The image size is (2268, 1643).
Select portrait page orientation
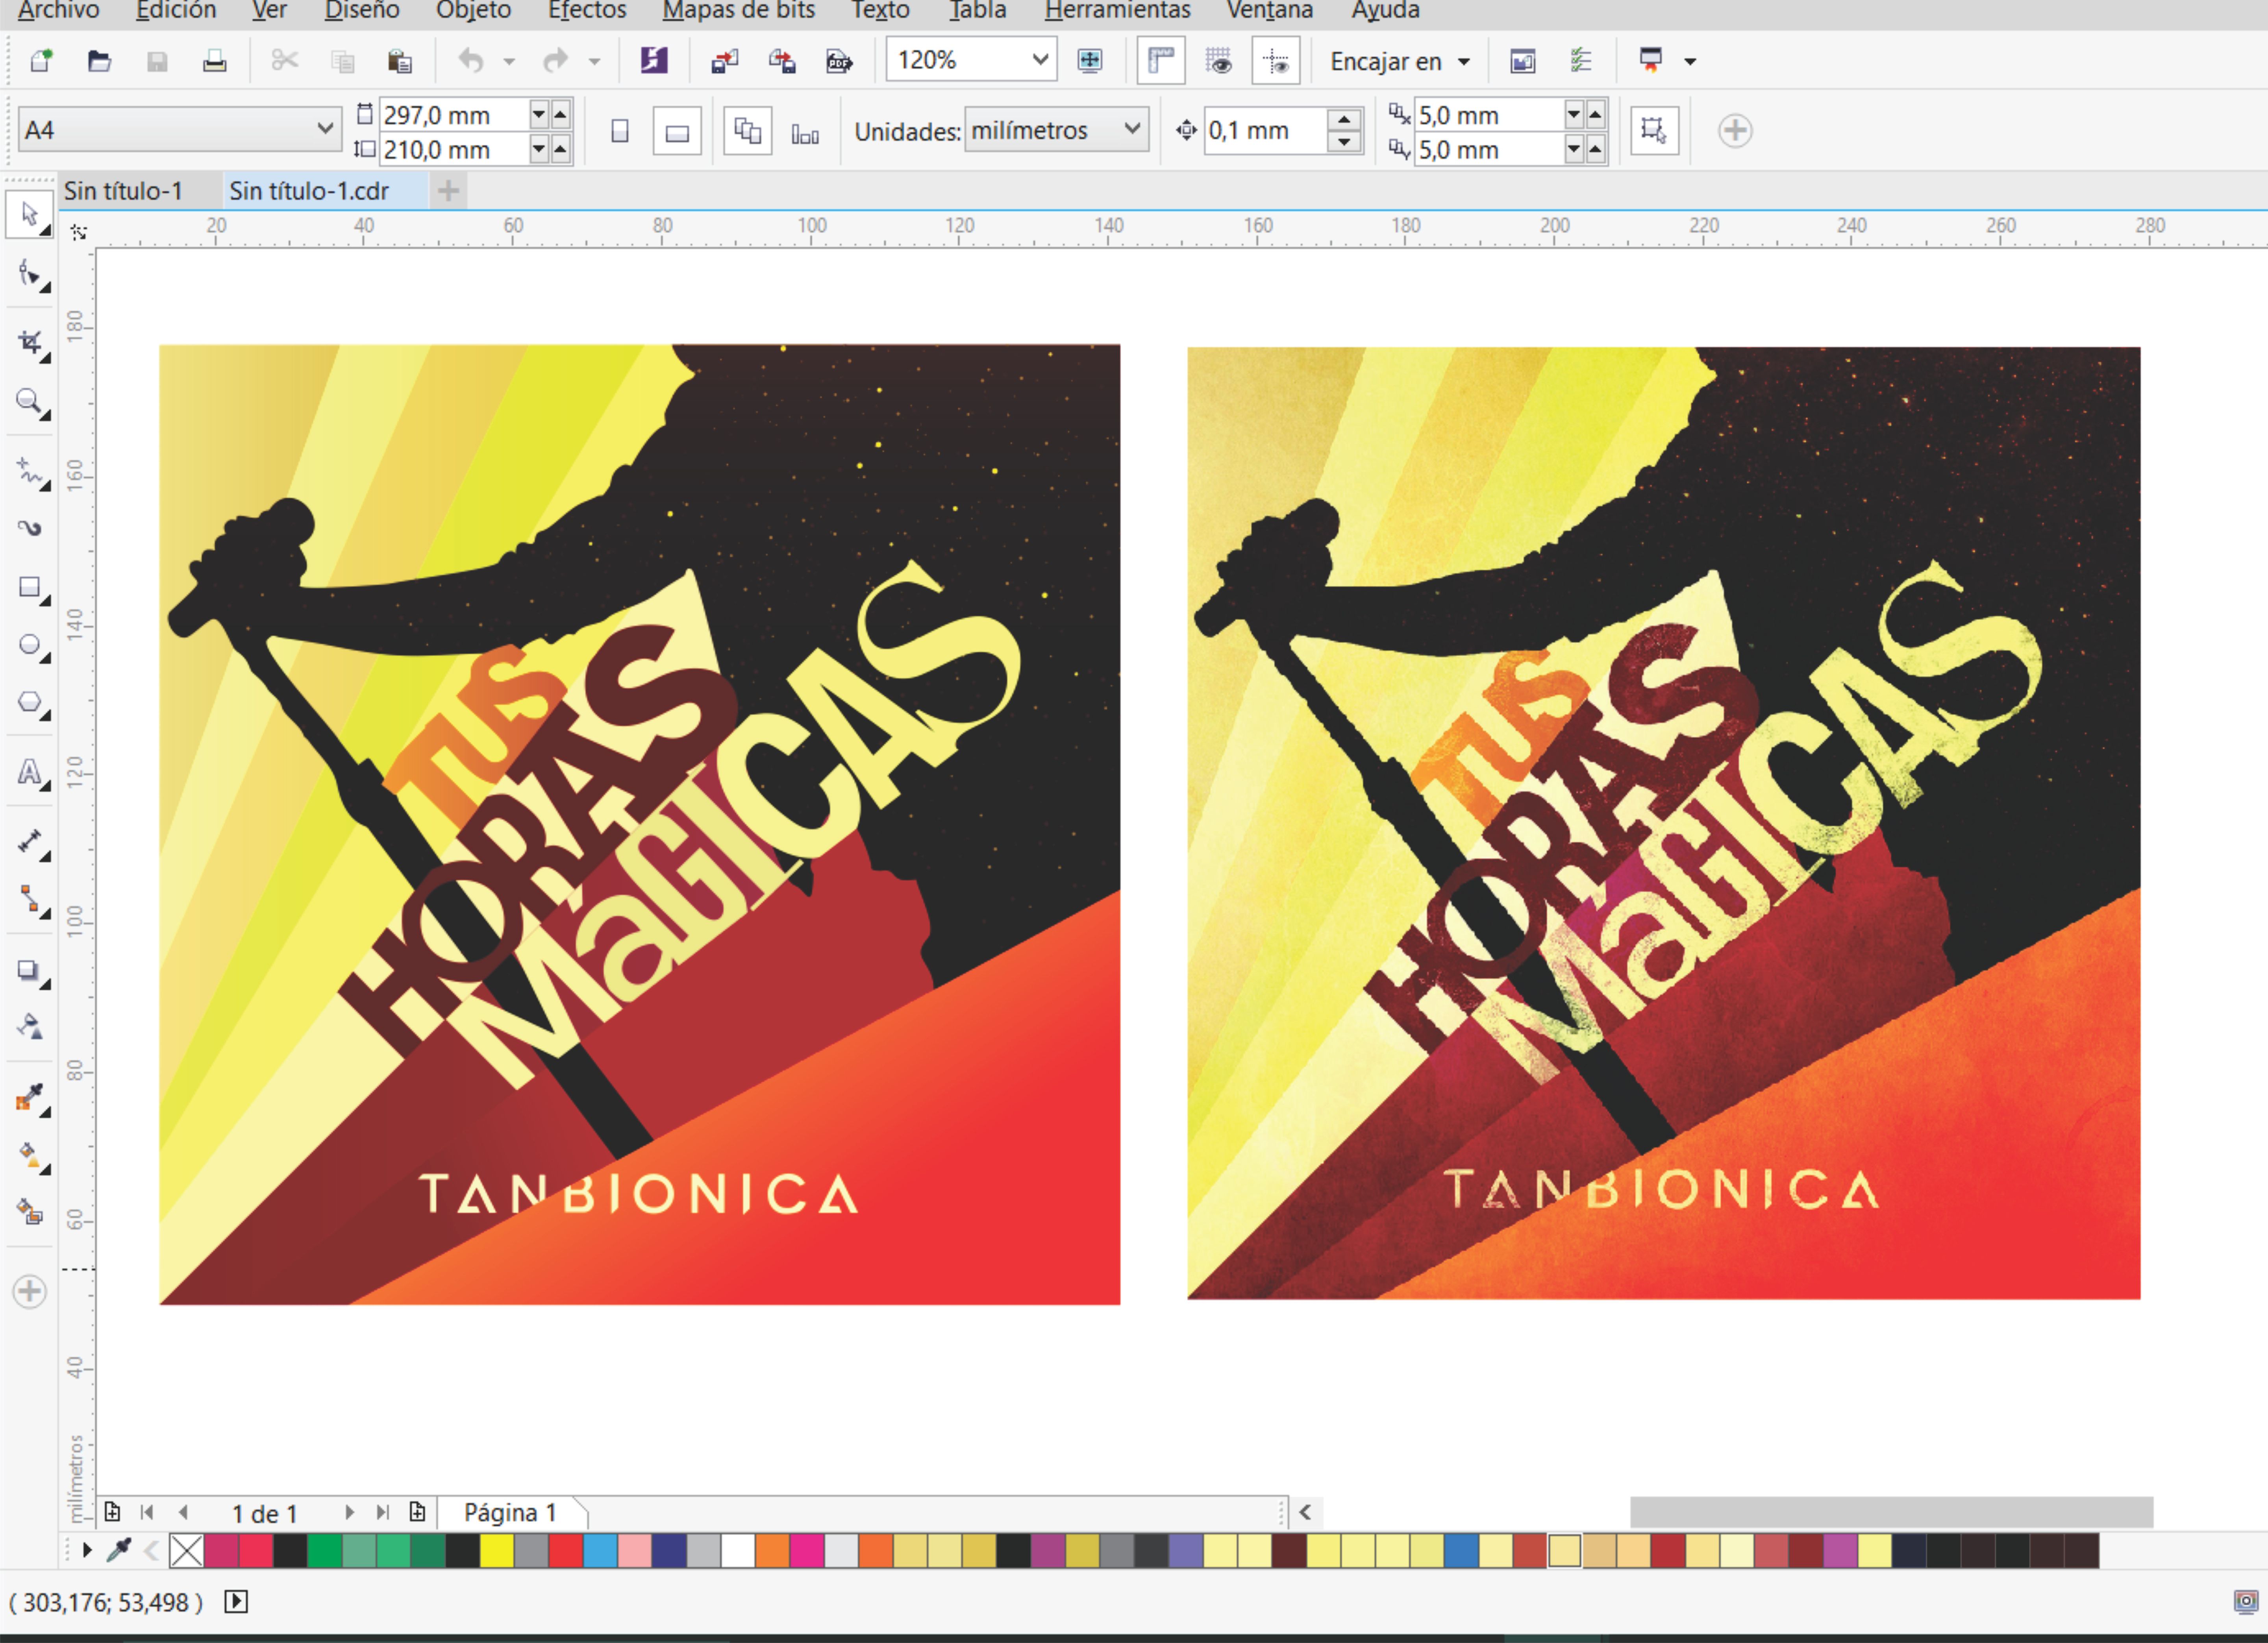click(x=620, y=131)
